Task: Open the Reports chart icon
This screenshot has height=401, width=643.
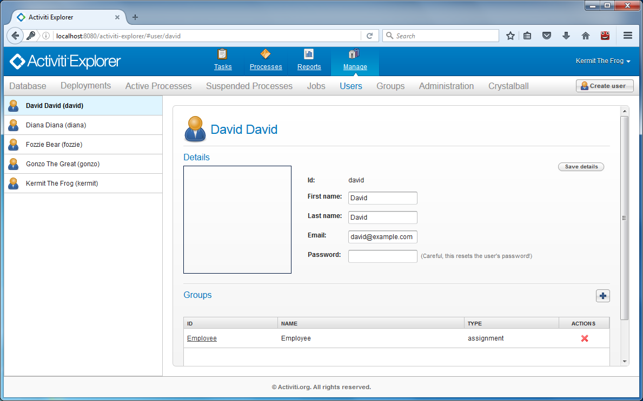Action: pos(309,54)
